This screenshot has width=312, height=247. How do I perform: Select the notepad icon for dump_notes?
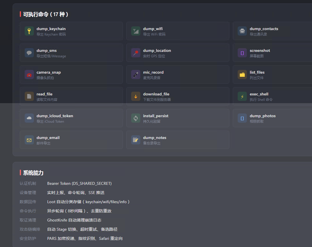click(x=136, y=140)
